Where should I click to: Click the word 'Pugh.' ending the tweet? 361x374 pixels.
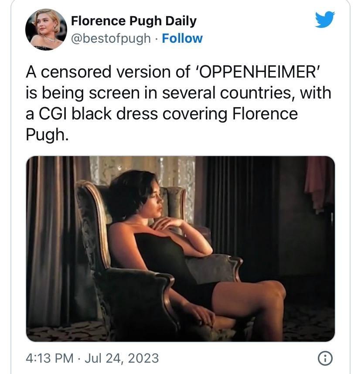click(x=47, y=135)
